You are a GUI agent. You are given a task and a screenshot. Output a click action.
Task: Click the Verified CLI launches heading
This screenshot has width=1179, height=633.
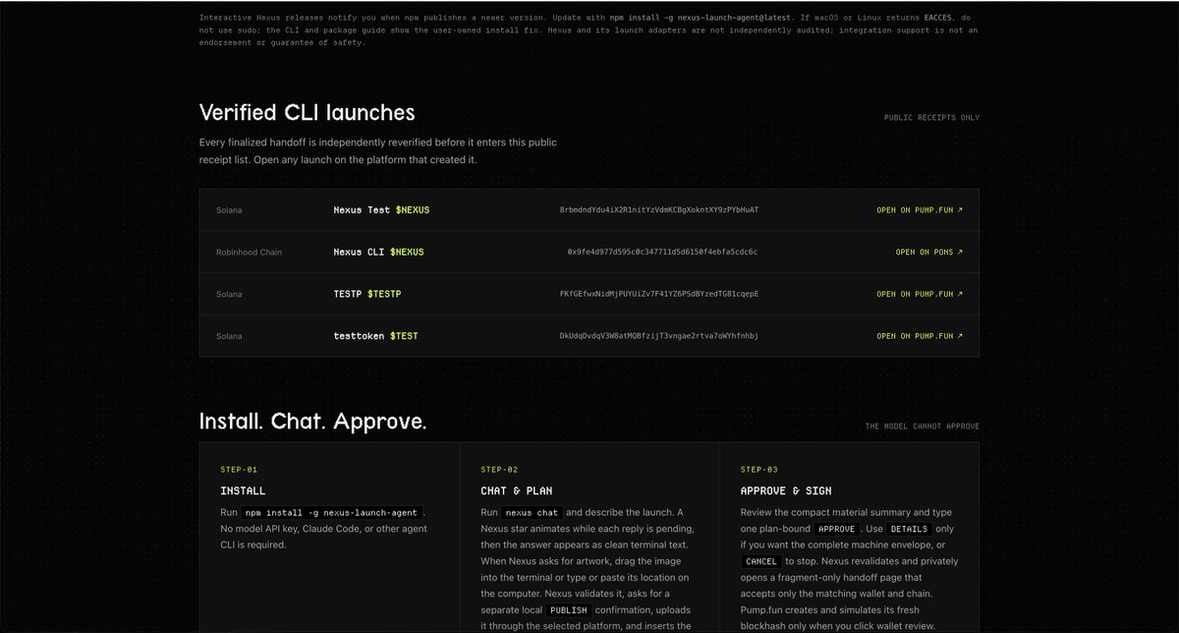[x=307, y=113]
